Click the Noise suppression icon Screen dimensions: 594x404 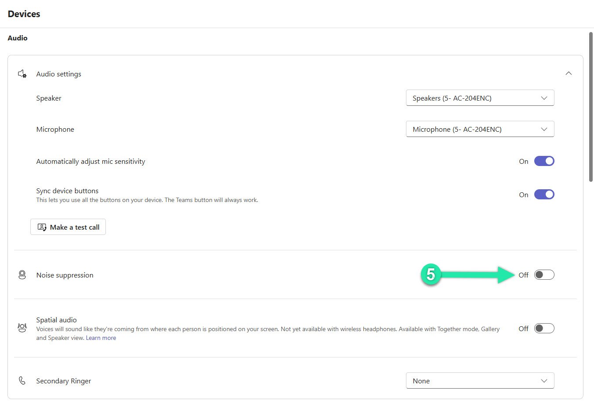point(22,274)
